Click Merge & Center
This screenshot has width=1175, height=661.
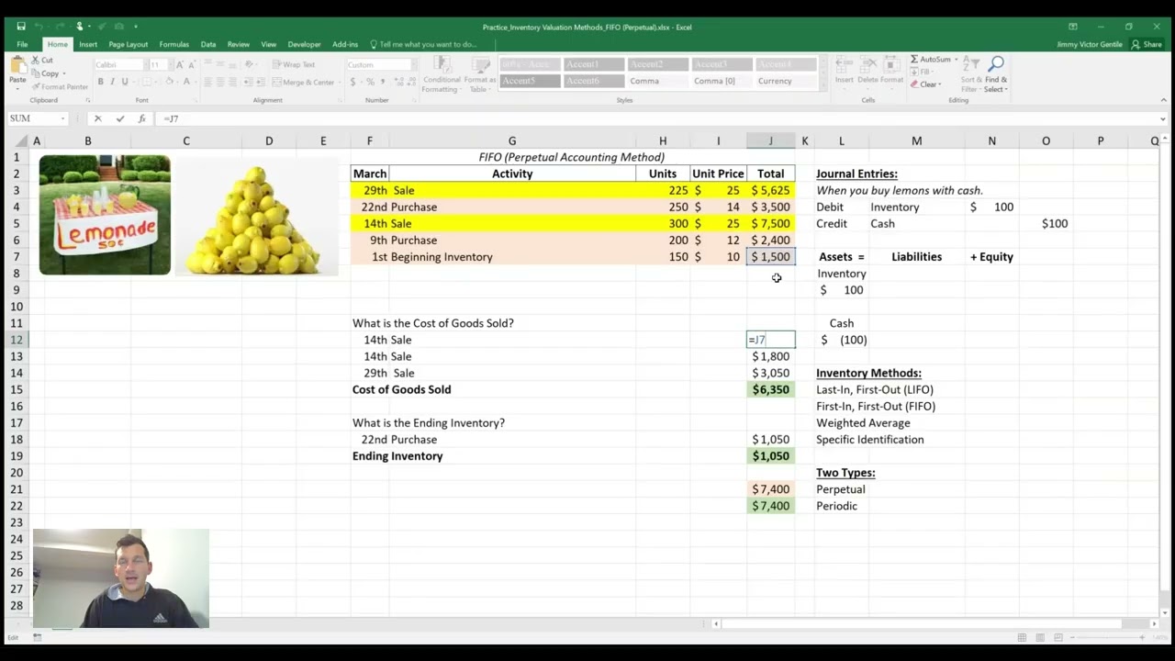303,82
